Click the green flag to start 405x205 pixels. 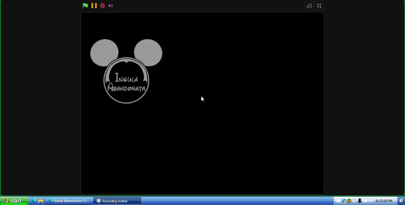pyautogui.click(x=85, y=6)
